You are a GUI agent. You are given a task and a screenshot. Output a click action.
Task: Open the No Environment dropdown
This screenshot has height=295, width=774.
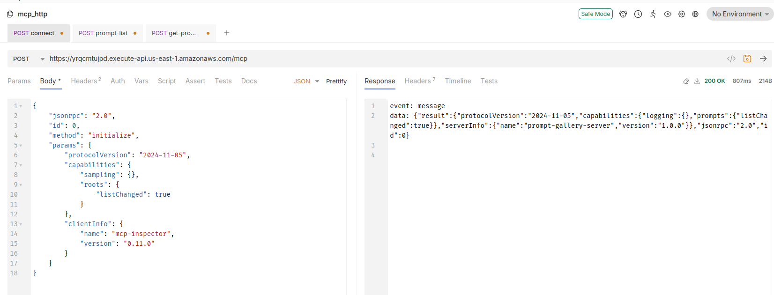(x=740, y=14)
